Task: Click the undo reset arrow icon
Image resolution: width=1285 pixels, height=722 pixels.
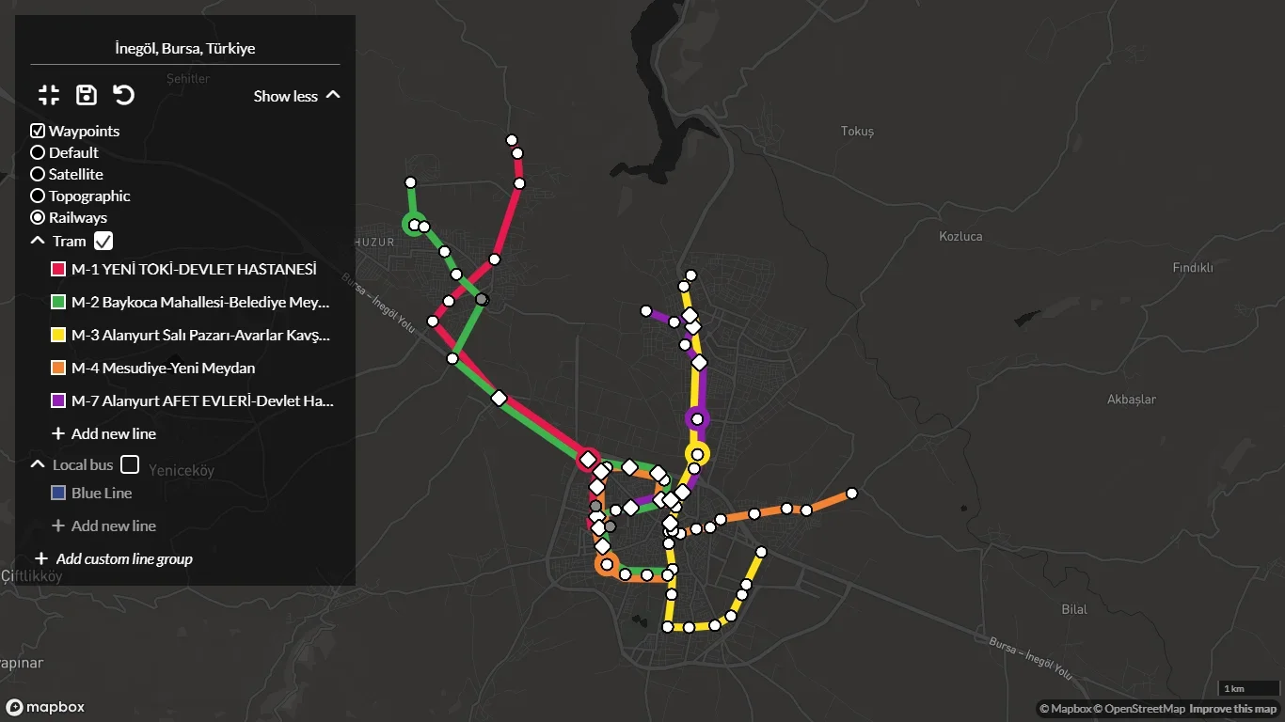Action: (124, 94)
